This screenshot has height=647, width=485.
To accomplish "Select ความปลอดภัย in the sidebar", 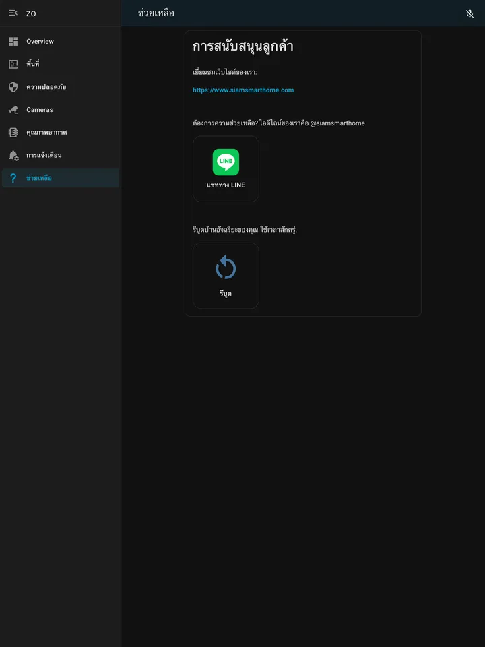I will pyautogui.click(x=61, y=87).
